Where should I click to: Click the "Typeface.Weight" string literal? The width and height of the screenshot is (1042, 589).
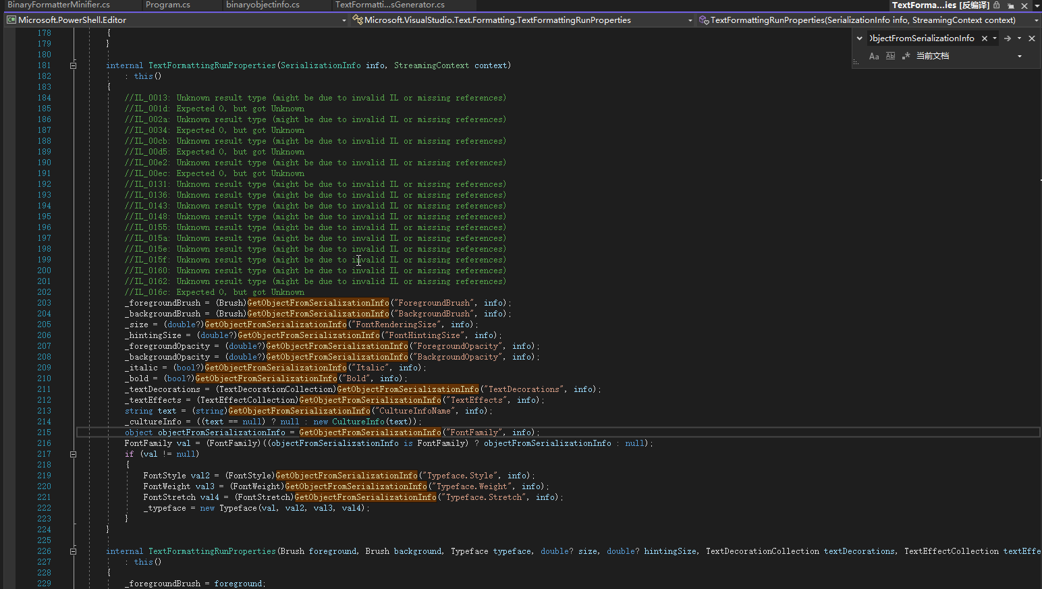coord(472,486)
